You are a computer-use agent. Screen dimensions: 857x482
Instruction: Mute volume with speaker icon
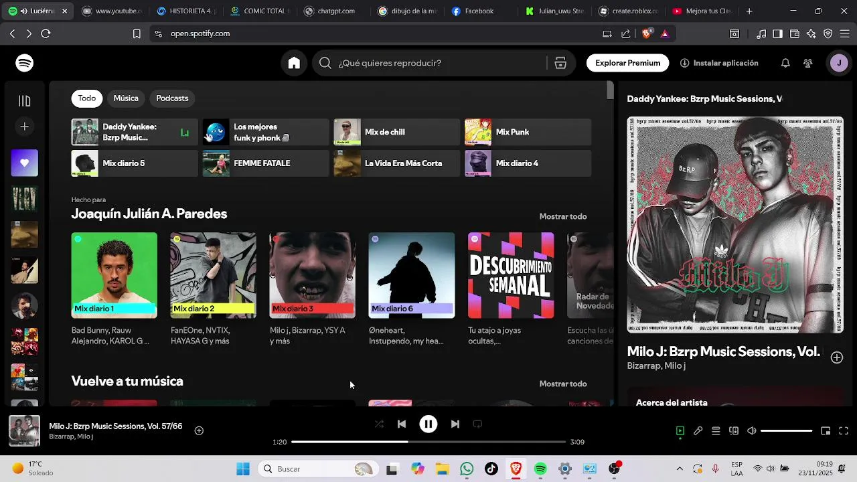pos(752,431)
